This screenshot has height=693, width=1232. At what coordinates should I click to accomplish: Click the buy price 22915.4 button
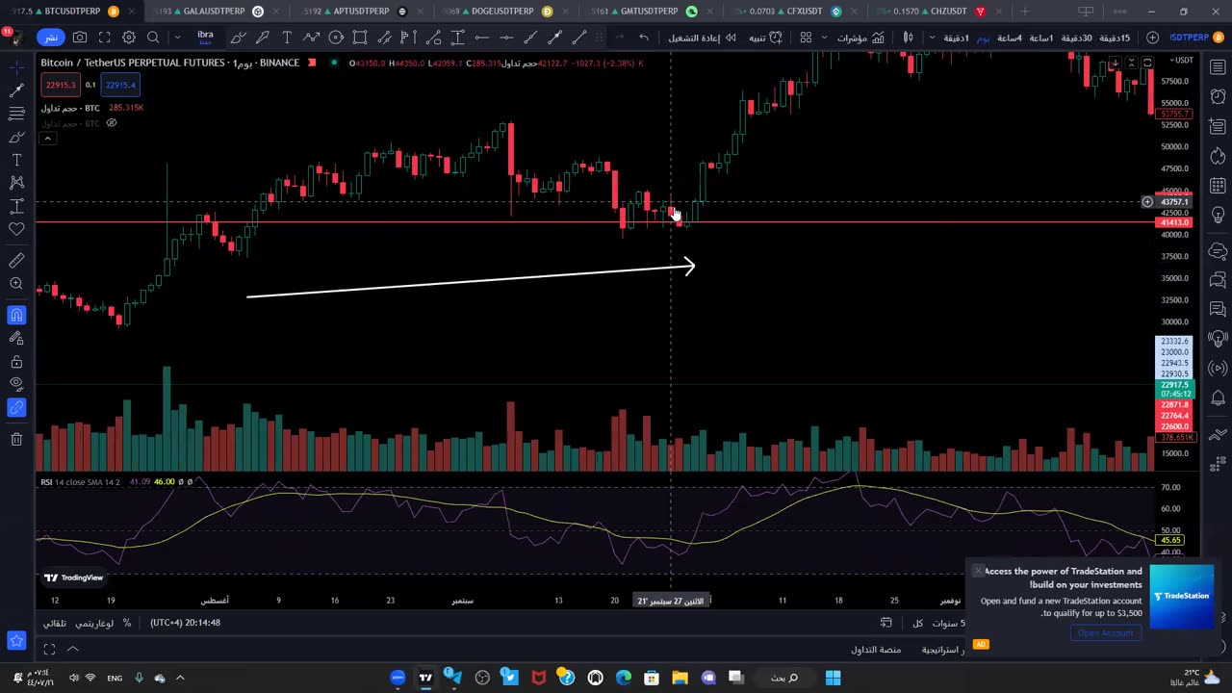(x=121, y=85)
